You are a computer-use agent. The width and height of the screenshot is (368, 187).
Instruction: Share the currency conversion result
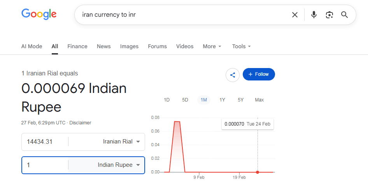(233, 75)
